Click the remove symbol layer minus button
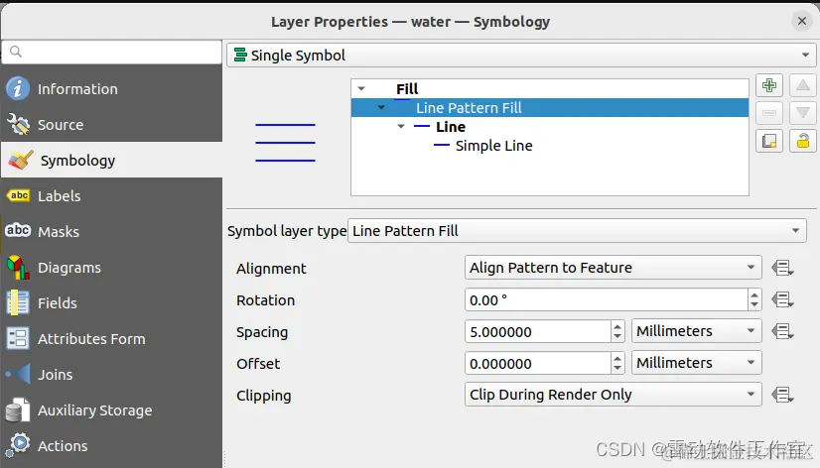The image size is (820, 468). click(x=768, y=113)
